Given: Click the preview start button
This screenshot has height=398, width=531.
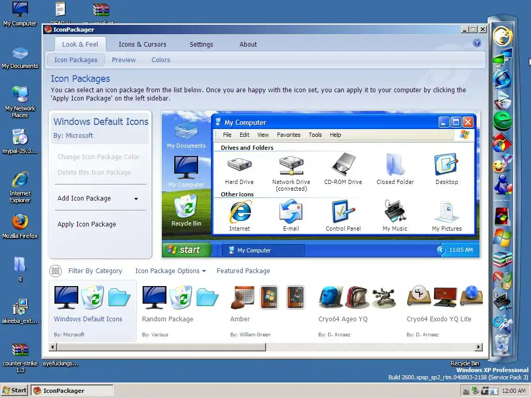Looking at the screenshot, I should pos(186,250).
